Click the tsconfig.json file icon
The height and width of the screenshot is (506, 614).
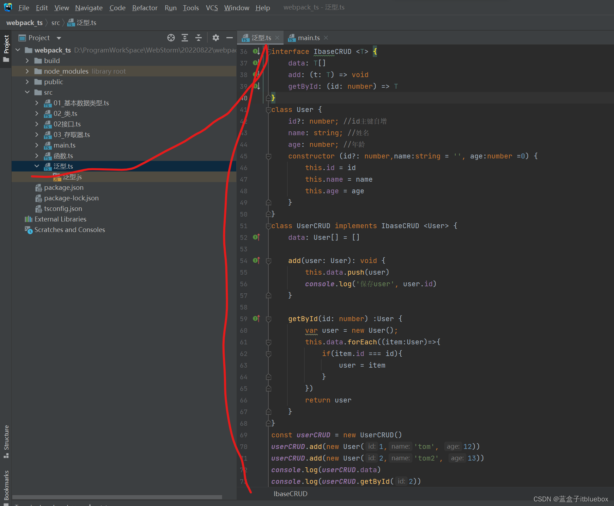38,209
